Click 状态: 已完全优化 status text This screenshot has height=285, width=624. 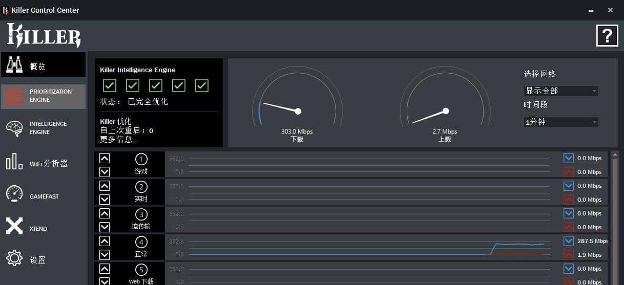click(134, 102)
